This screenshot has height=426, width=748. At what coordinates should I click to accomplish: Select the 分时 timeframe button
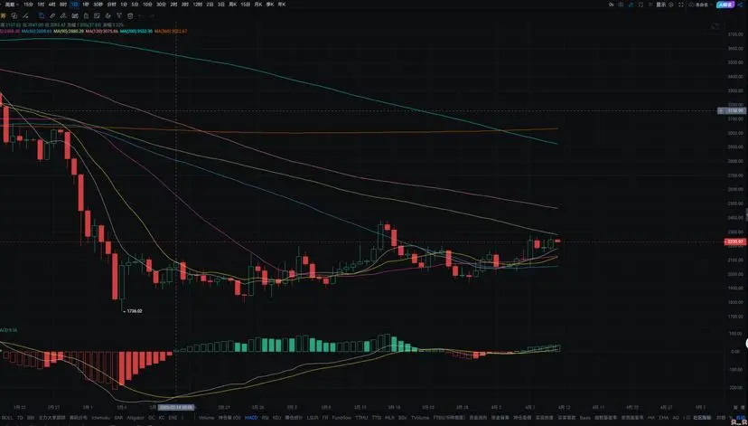click(x=111, y=5)
